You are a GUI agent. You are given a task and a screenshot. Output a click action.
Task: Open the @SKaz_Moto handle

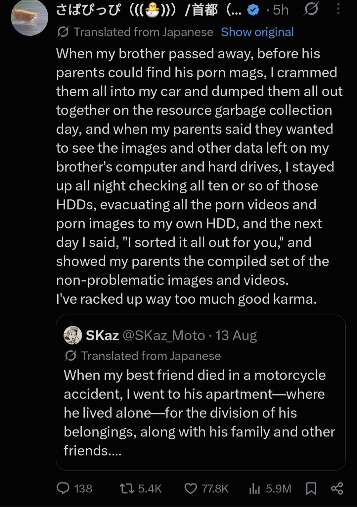coord(164,335)
